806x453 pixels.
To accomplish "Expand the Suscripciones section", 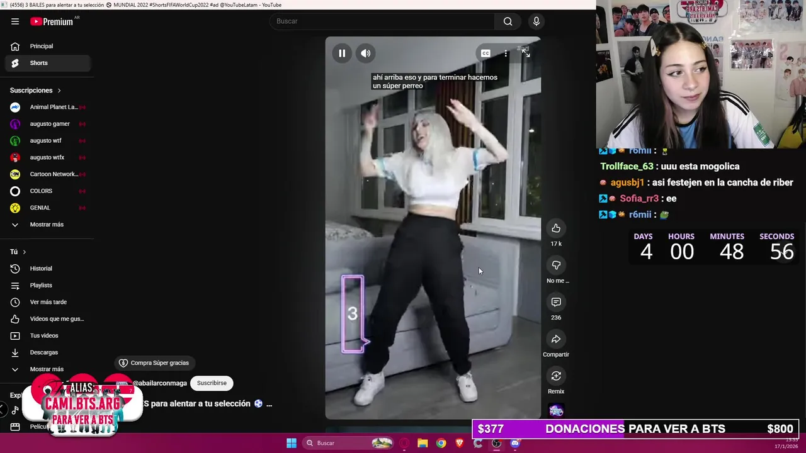I will (36, 91).
